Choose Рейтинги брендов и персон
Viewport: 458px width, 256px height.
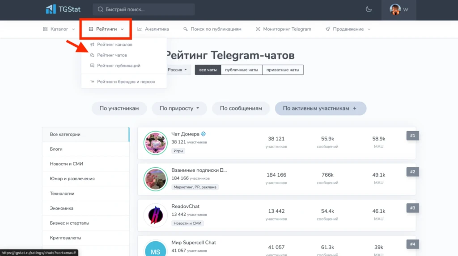point(126,82)
